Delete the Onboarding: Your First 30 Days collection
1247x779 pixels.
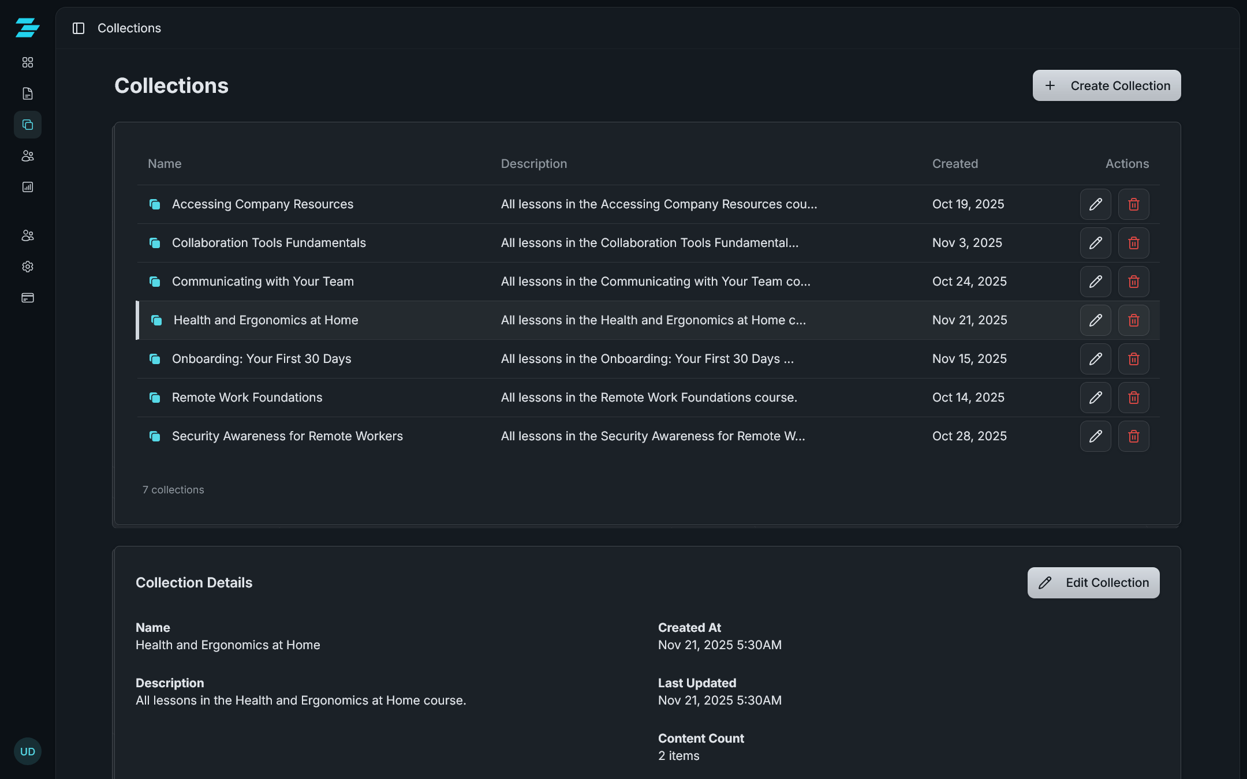1133,359
